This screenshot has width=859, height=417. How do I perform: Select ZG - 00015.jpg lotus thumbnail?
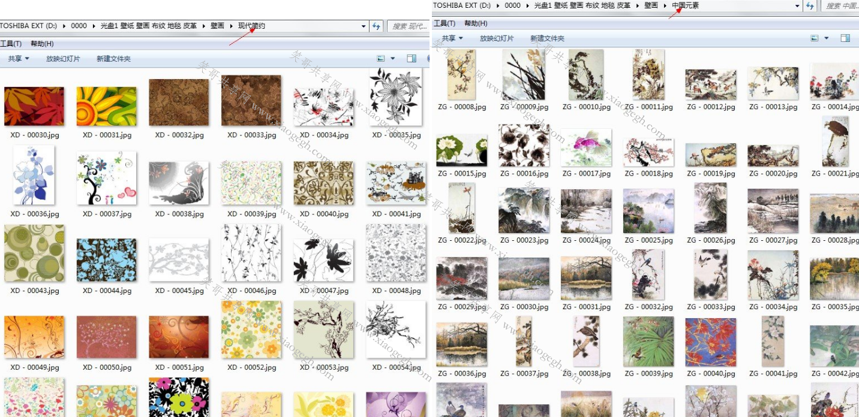pos(462,150)
